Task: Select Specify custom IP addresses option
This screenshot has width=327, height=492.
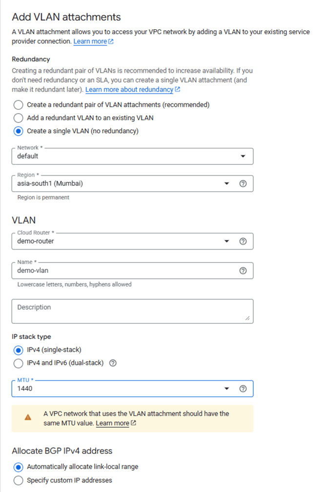Action: point(18,480)
